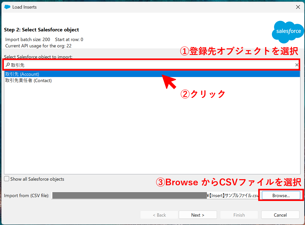Click Current API usage for the org text
The image size is (305, 225).
(38, 46)
